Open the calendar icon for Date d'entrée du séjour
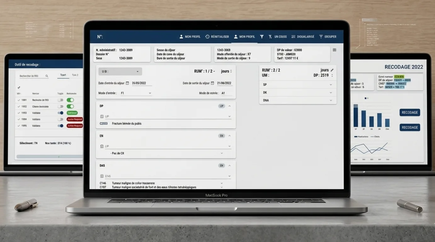Image resolution: width=435 pixels, height=242 pixels. [127, 83]
